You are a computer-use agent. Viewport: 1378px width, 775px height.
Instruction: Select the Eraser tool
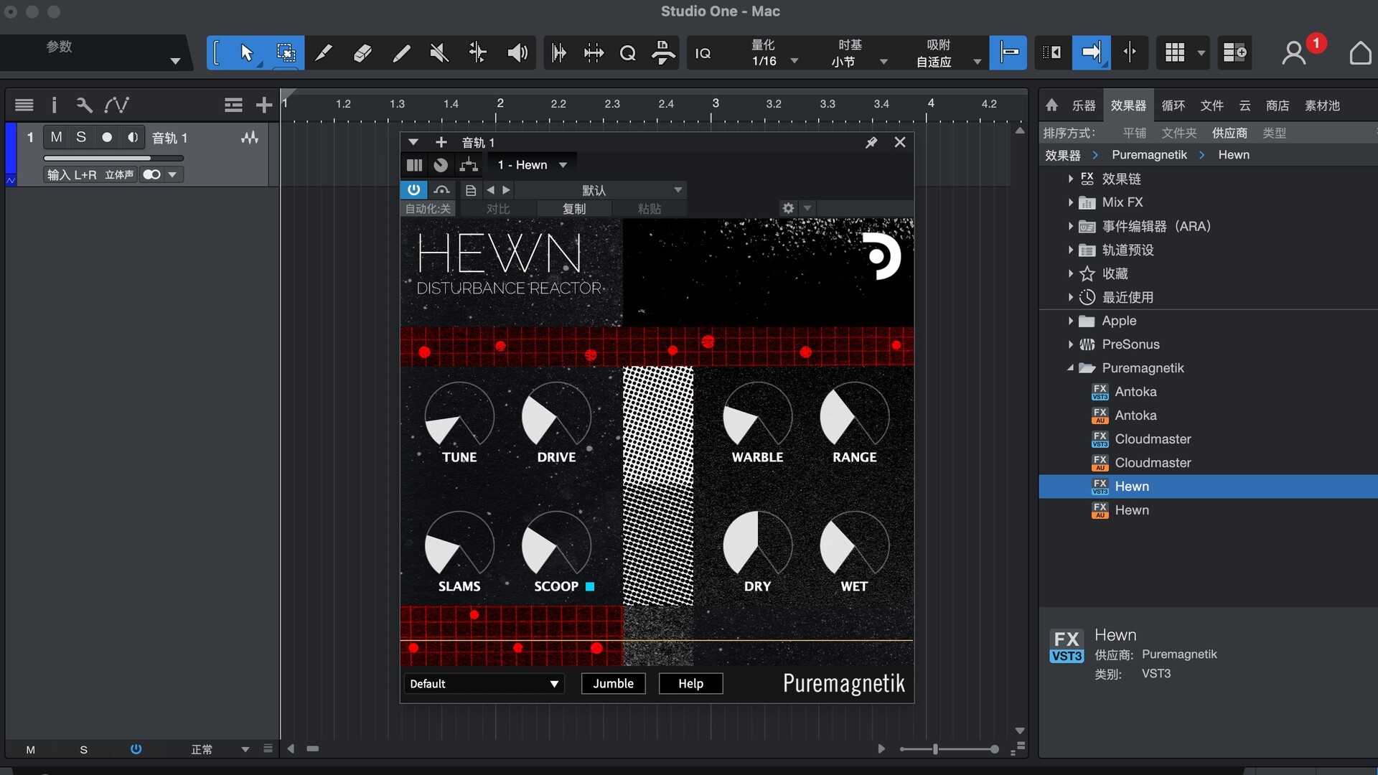(362, 52)
